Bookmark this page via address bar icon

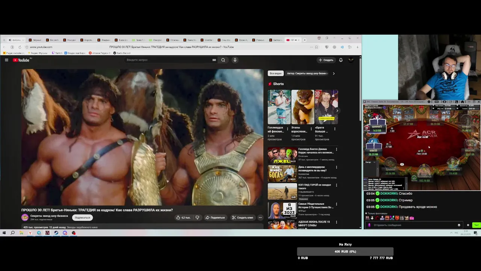point(316,47)
